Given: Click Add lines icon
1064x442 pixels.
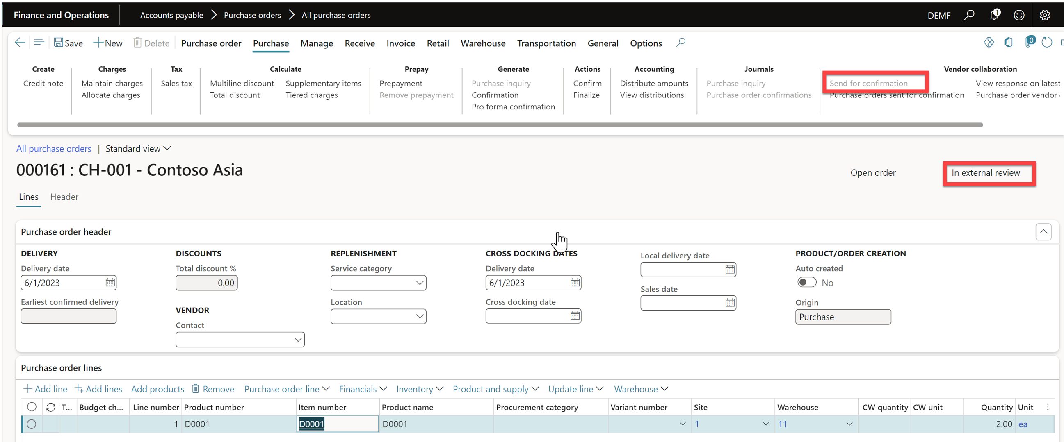Looking at the screenshot, I should 78,389.
